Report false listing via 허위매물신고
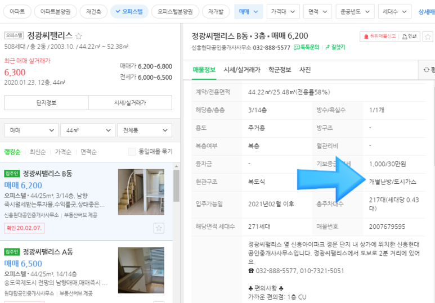Screen dimensions: 435x303 379,37
